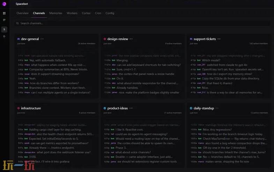Image resolution: width=274 pixels, height=172 pixels.
Task: Click message 'Merging.' in design-review
Action: click(x=122, y=60)
